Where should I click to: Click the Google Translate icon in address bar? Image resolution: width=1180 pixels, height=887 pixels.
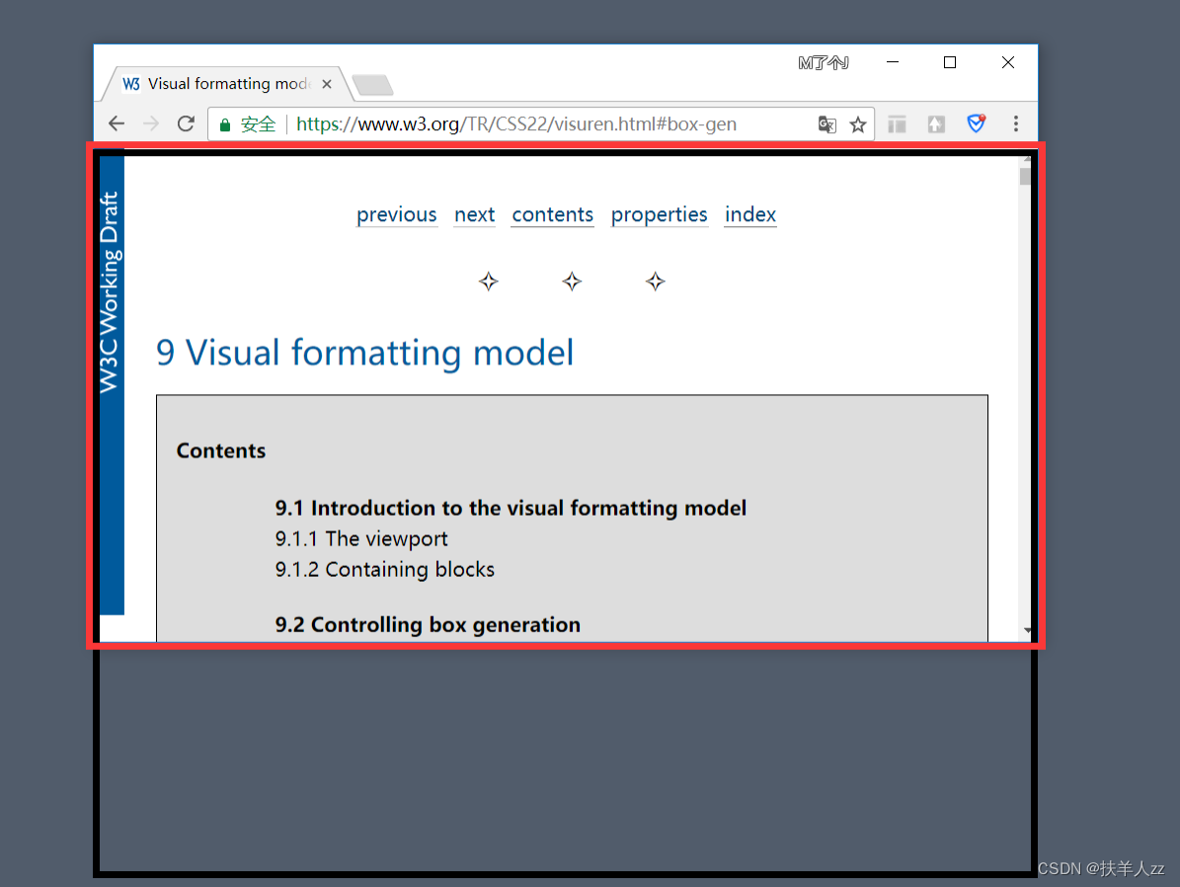[x=826, y=124]
